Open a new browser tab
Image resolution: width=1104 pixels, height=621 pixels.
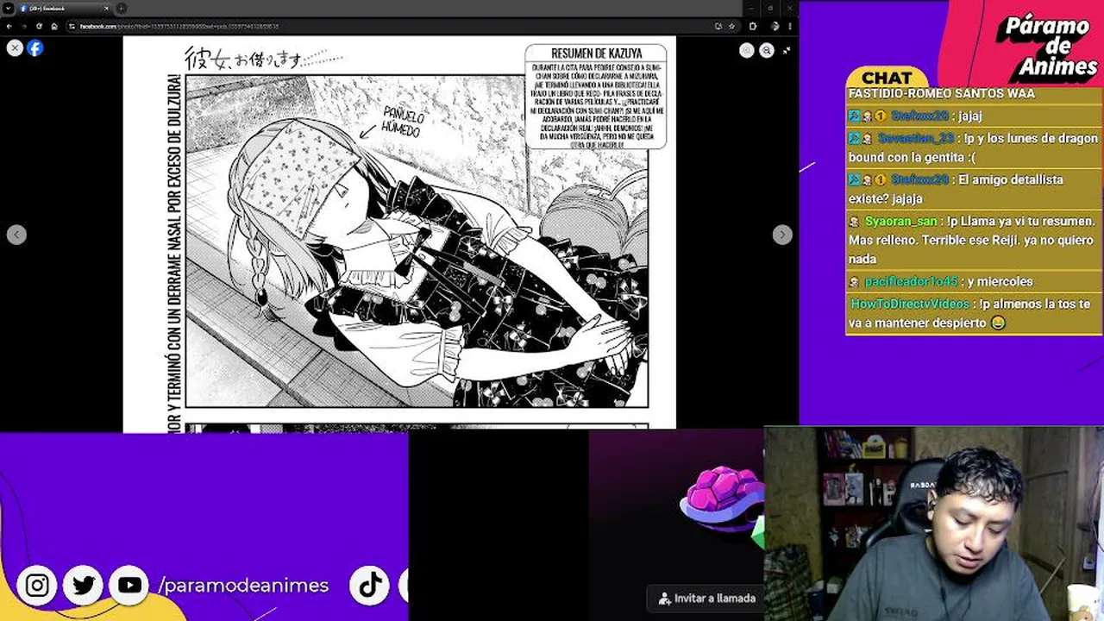(x=122, y=9)
